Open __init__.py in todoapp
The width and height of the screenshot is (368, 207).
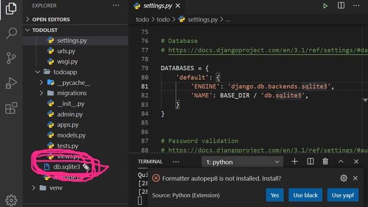pyautogui.click(x=71, y=103)
